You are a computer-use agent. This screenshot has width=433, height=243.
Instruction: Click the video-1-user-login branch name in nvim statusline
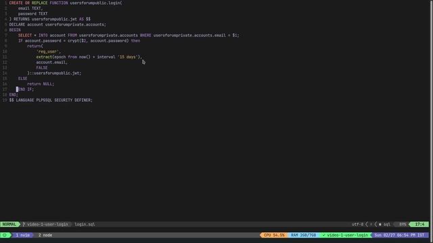click(x=47, y=224)
